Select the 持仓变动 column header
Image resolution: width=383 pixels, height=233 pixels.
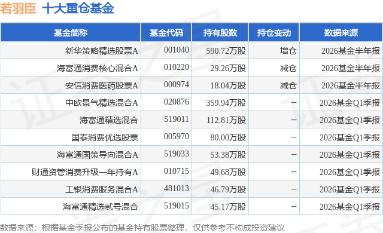point(274,33)
